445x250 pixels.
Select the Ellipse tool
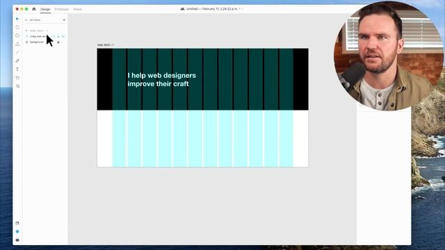tap(17, 35)
